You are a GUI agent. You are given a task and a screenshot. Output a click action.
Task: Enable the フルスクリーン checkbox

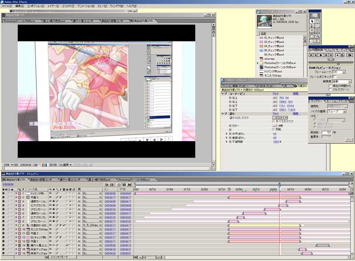coord(330,90)
